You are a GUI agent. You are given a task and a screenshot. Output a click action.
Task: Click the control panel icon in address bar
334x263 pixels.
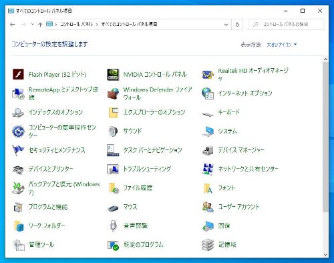pyautogui.click(x=49, y=24)
